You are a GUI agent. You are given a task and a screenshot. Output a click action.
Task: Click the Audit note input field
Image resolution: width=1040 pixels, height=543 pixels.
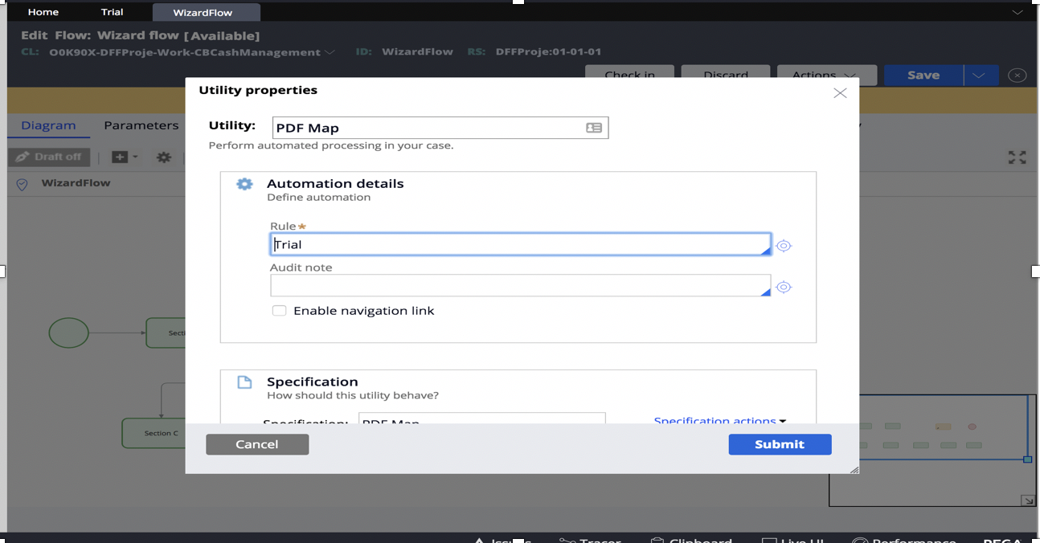521,285
